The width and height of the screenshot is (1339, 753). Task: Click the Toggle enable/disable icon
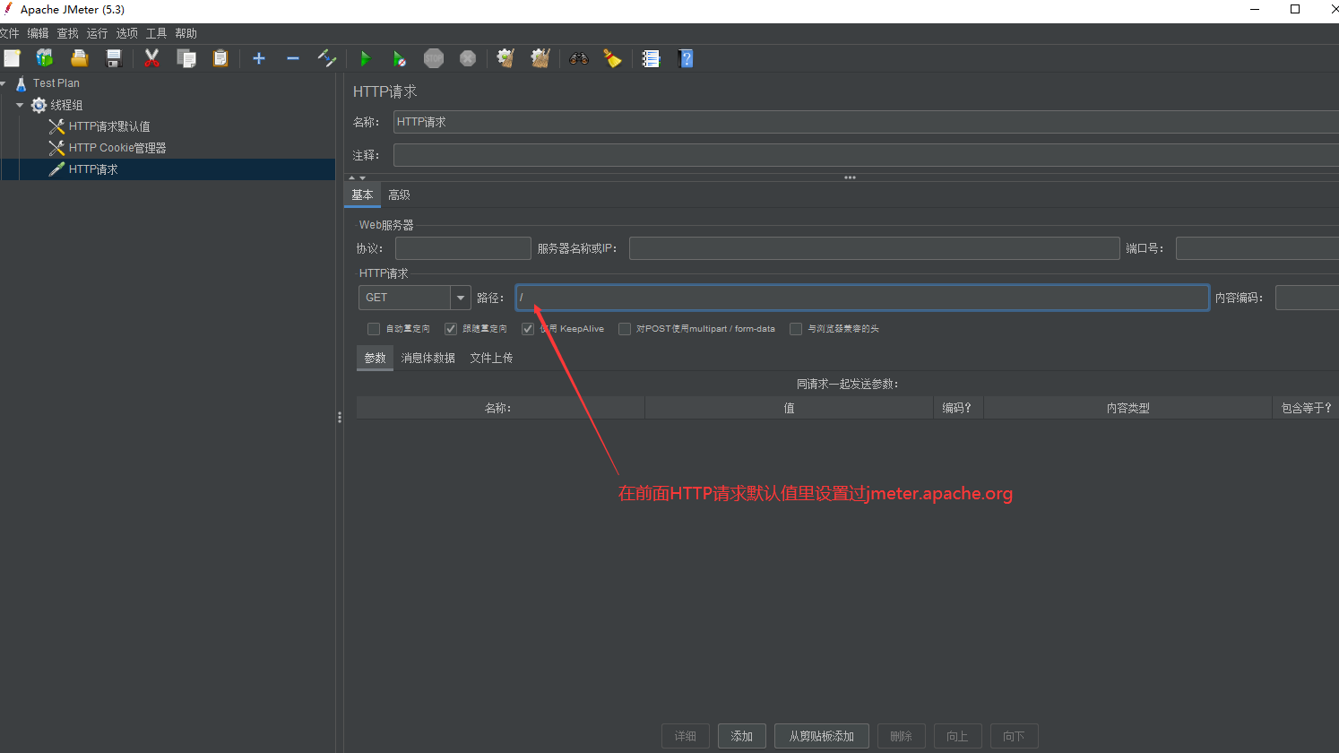coord(327,58)
